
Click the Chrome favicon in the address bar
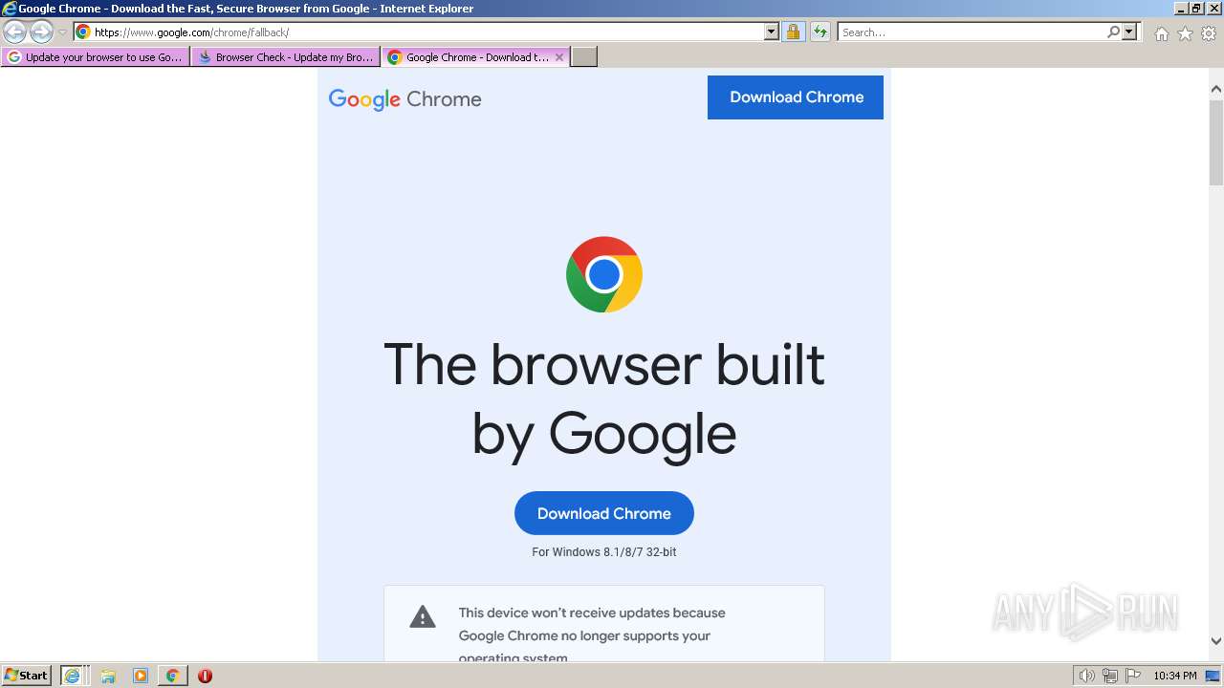coord(83,32)
